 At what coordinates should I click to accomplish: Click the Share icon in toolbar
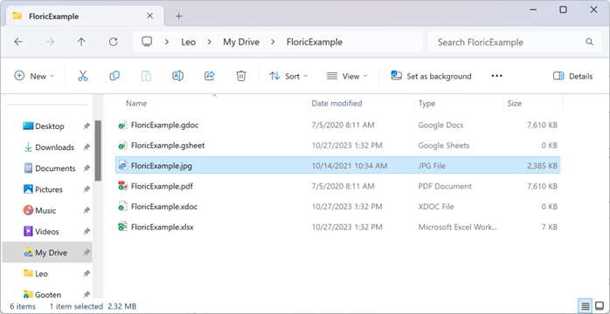pyautogui.click(x=210, y=76)
